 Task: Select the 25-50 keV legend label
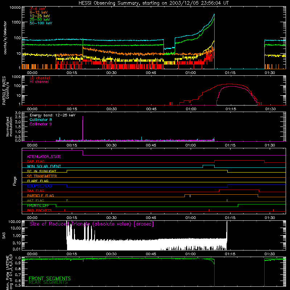[40, 20]
